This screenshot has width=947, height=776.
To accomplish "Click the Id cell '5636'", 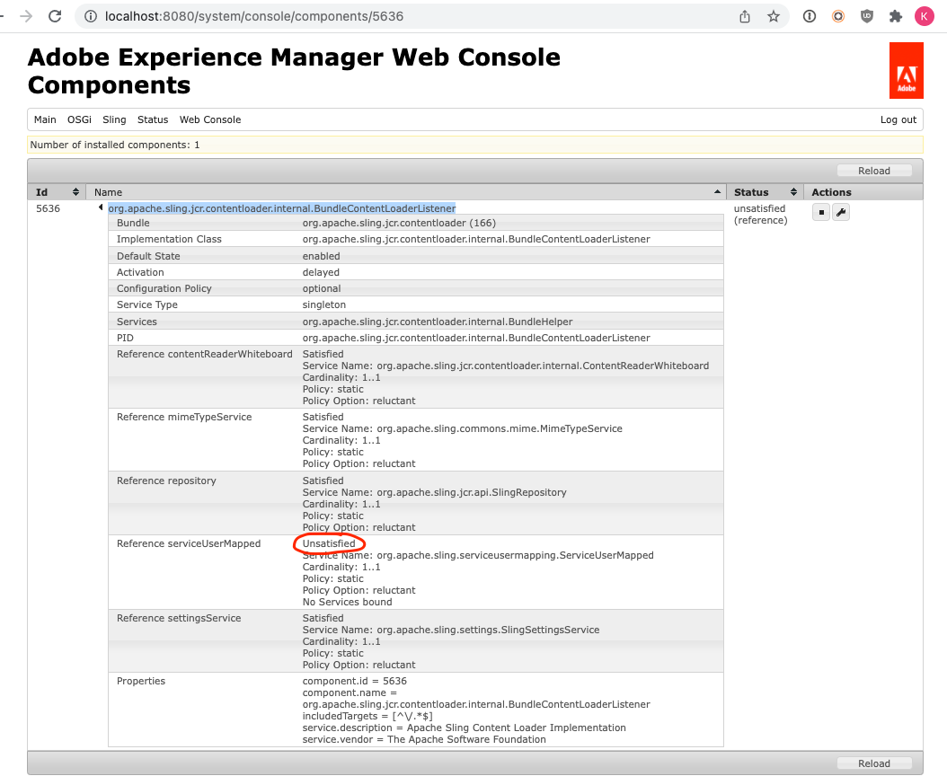I will tap(48, 208).
